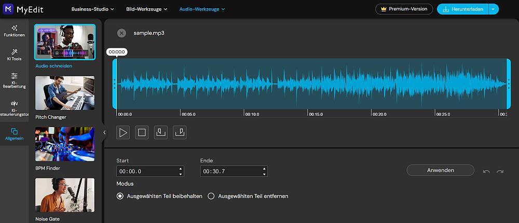Click the Anwenden button

pyautogui.click(x=440, y=170)
